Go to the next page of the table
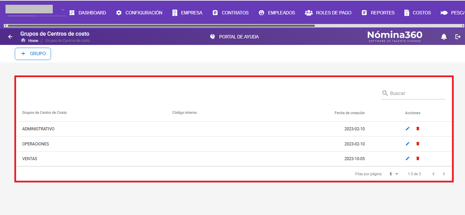This screenshot has width=465, height=215. 444,174
